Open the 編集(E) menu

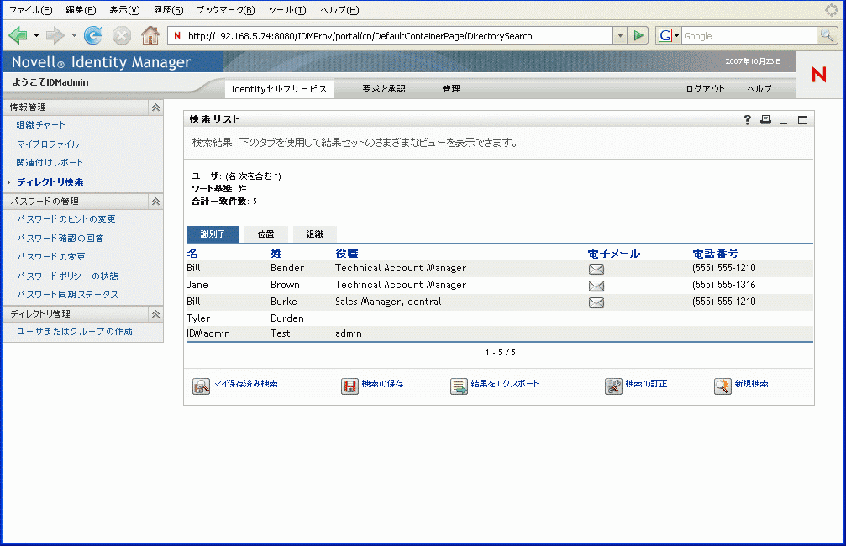(x=81, y=10)
